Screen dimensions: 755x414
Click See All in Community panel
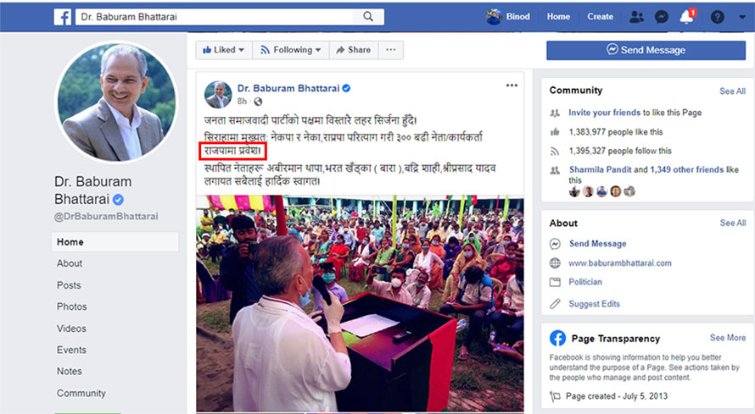click(x=732, y=91)
